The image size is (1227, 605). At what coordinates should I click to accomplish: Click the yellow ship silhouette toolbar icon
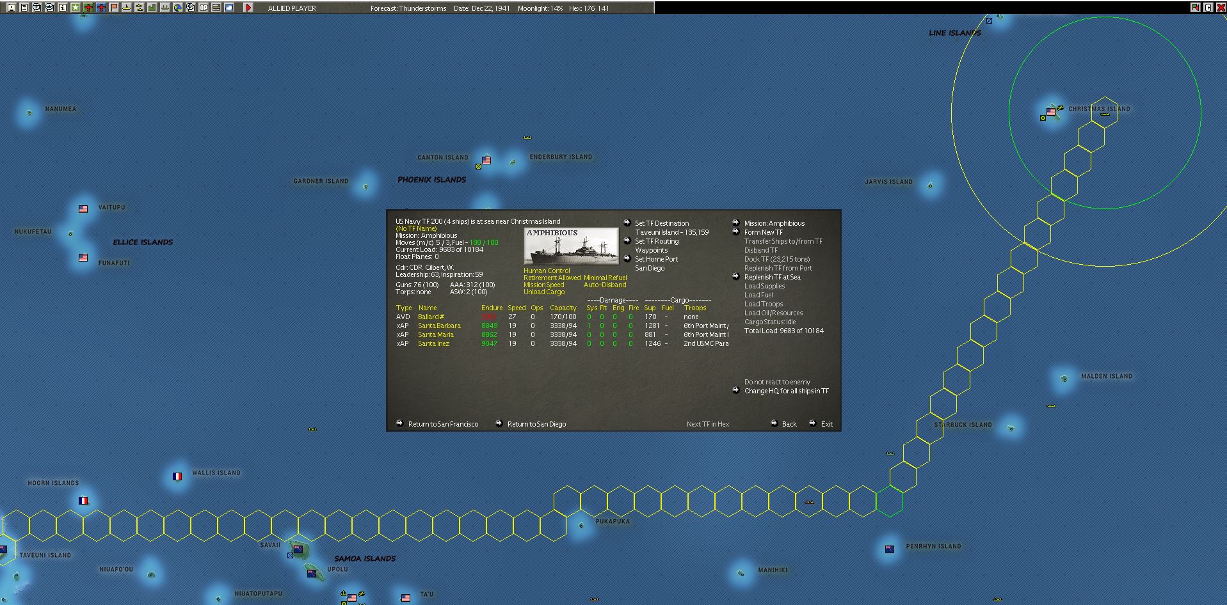click(127, 8)
